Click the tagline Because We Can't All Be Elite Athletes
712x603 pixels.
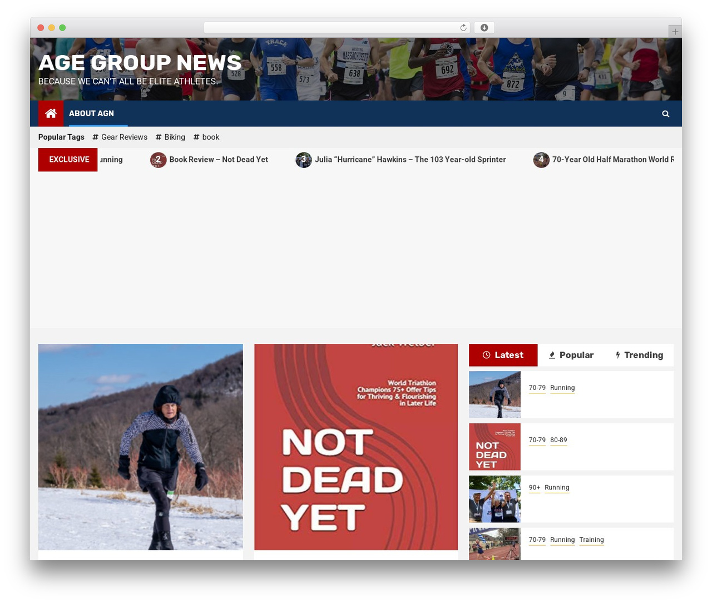click(x=127, y=81)
